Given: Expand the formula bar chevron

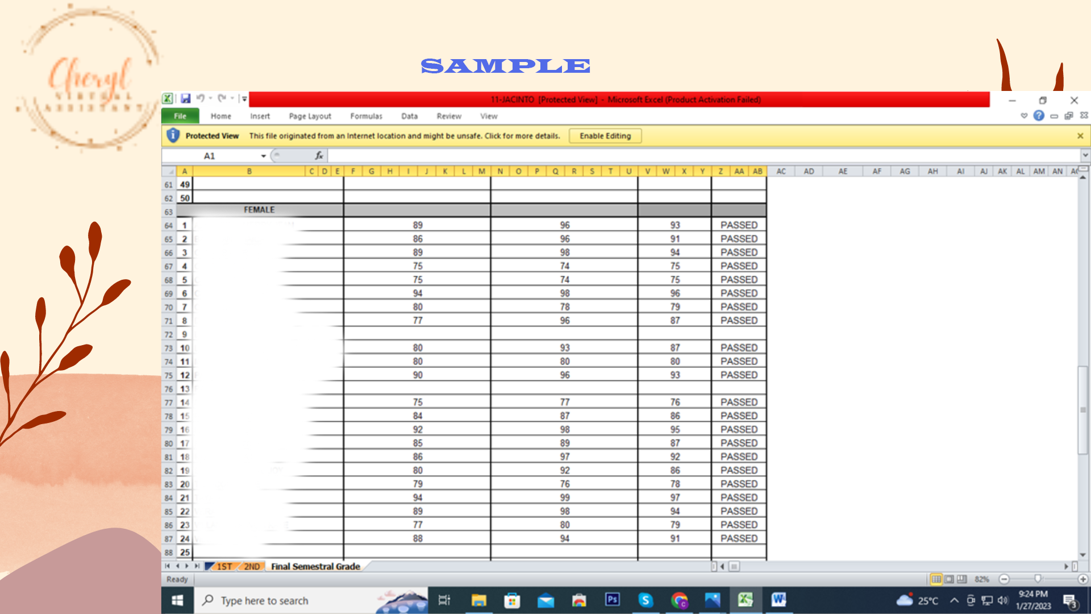Looking at the screenshot, I should point(1085,155).
